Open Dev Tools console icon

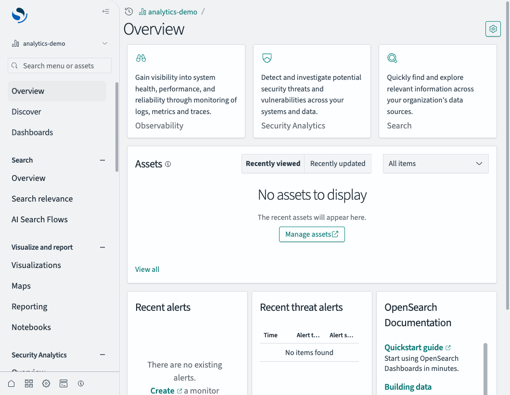(x=64, y=383)
